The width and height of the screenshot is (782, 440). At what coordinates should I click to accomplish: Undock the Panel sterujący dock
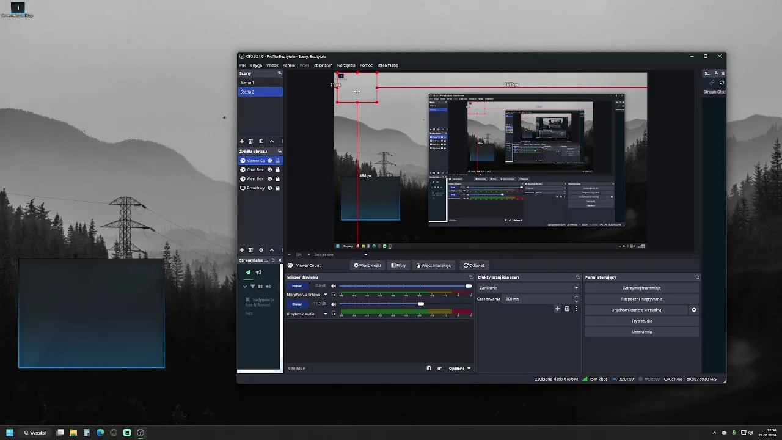(697, 277)
